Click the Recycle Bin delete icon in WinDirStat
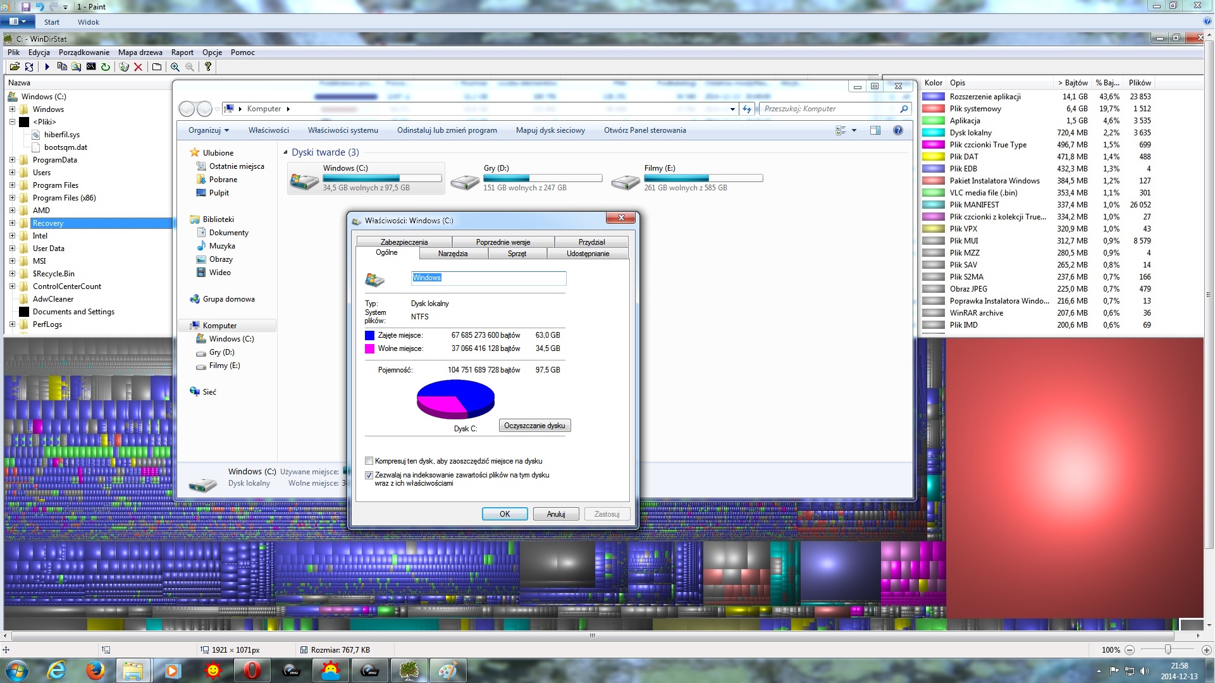 [124, 66]
